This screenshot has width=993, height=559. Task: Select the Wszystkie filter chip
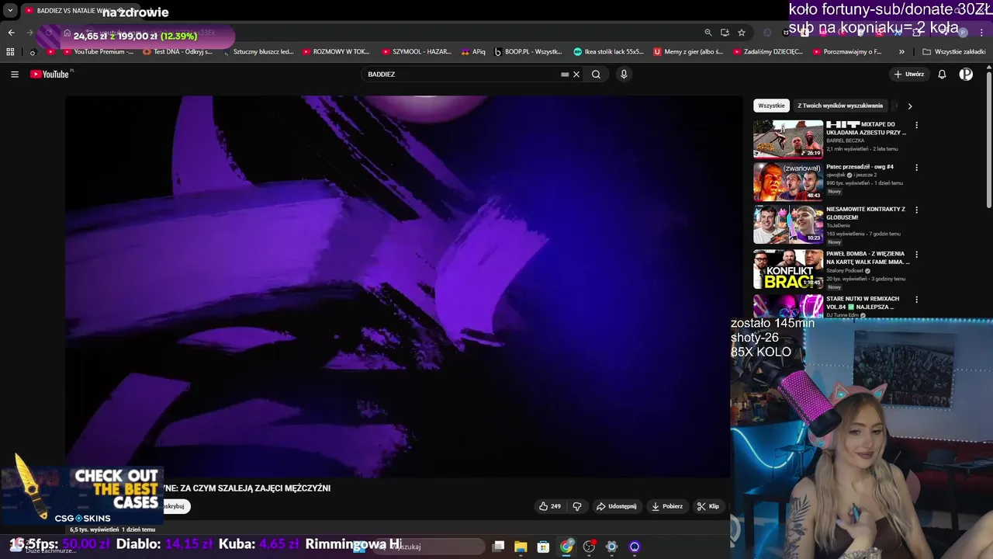[771, 106]
